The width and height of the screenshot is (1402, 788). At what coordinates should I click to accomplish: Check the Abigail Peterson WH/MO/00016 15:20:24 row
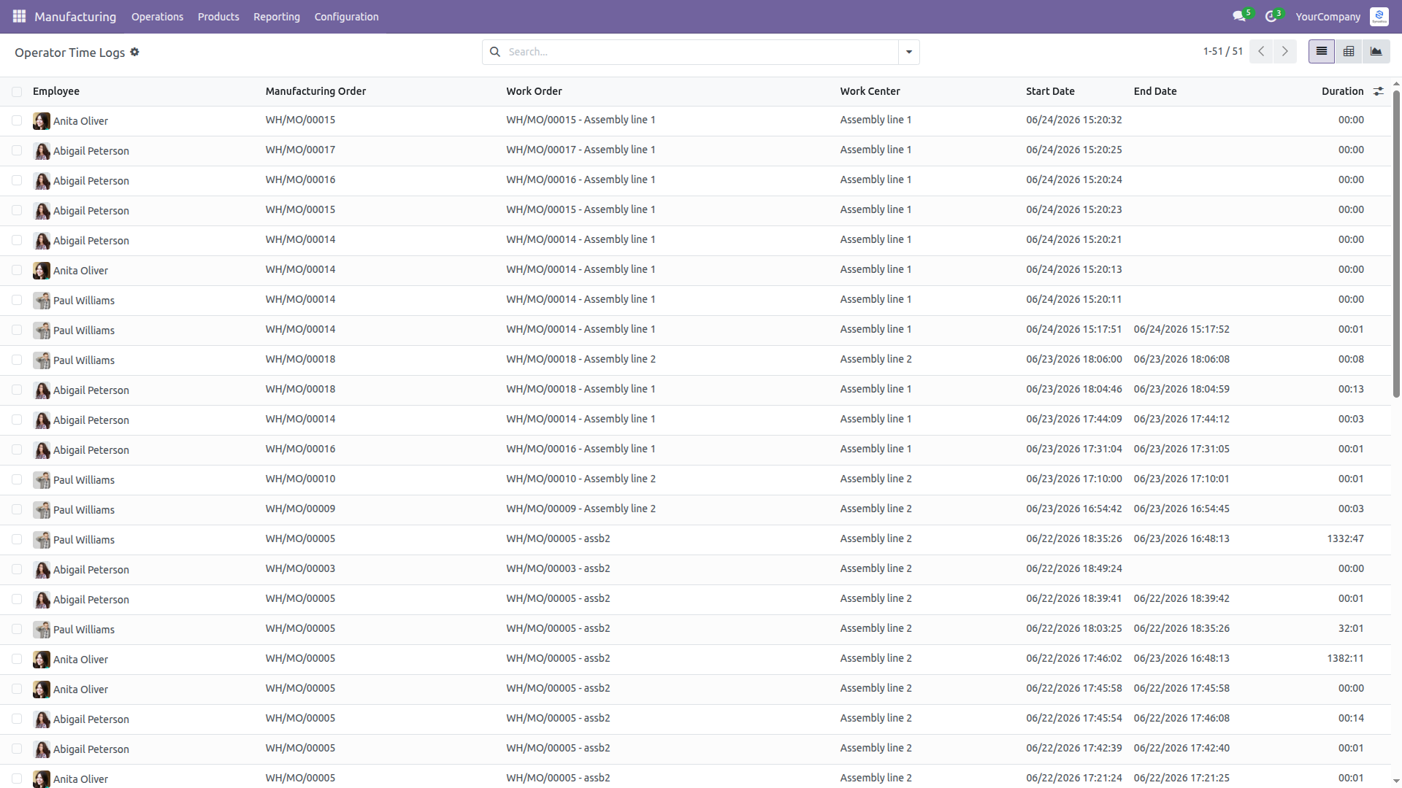[x=17, y=180]
